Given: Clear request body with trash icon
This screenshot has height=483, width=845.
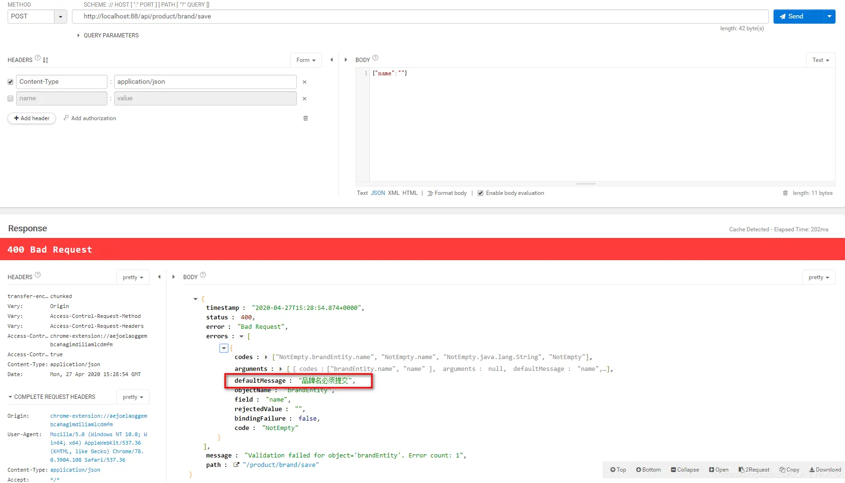Looking at the screenshot, I should 785,193.
